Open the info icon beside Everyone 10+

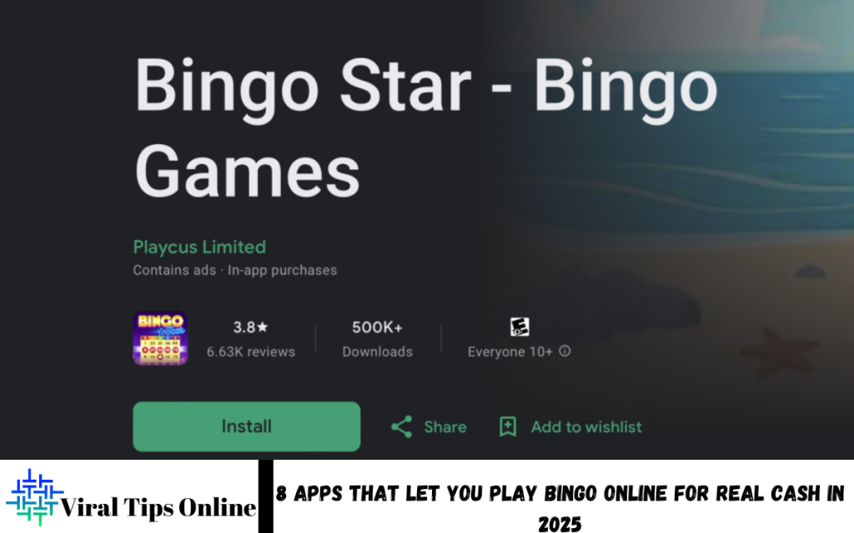(x=565, y=351)
